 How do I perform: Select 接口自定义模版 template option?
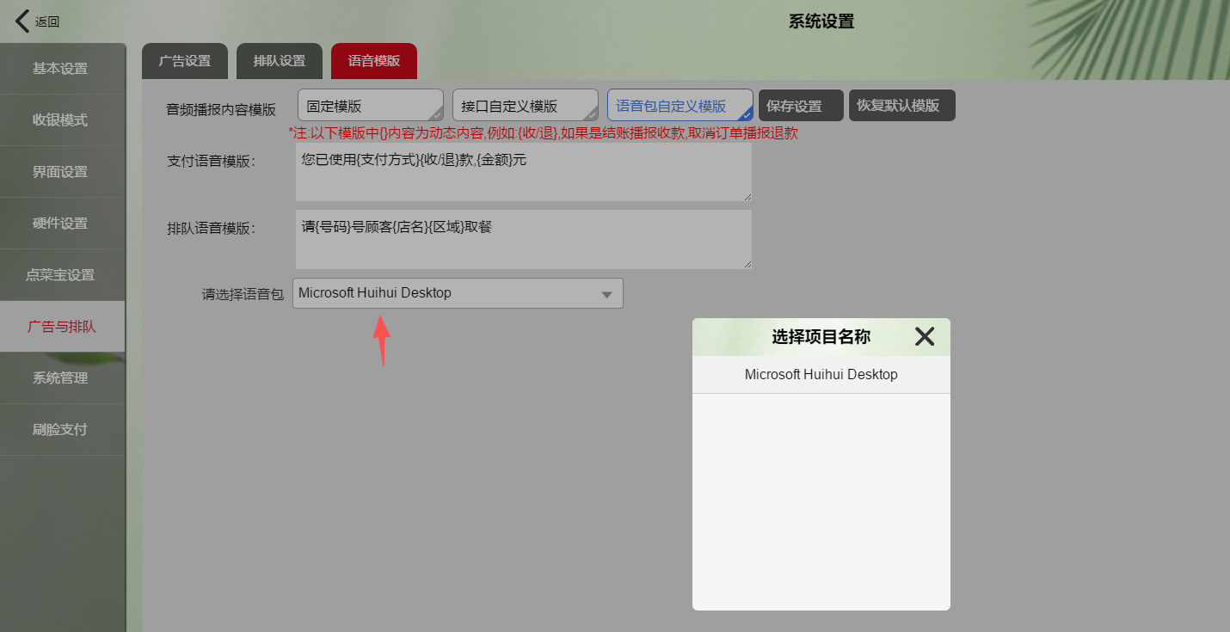(x=525, y=106)
